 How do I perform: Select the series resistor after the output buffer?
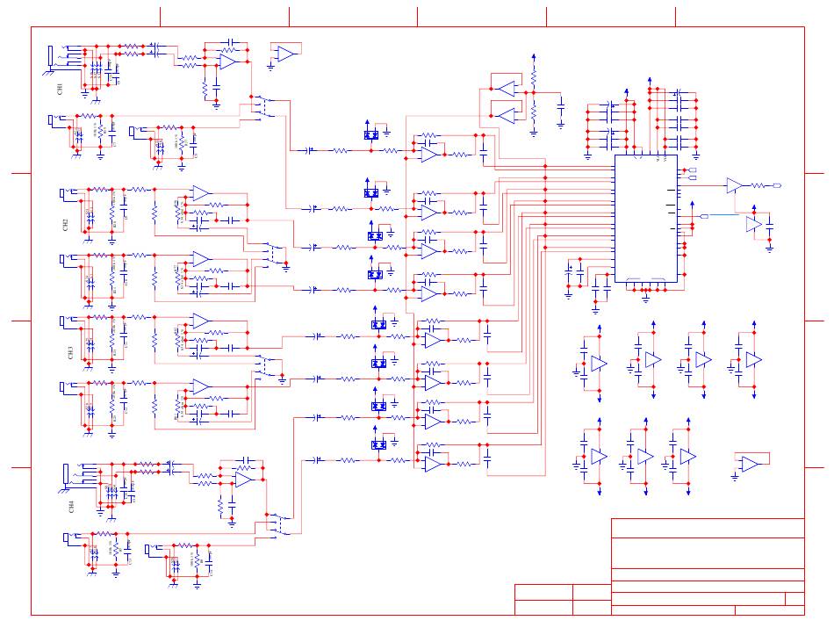point(758,185)
